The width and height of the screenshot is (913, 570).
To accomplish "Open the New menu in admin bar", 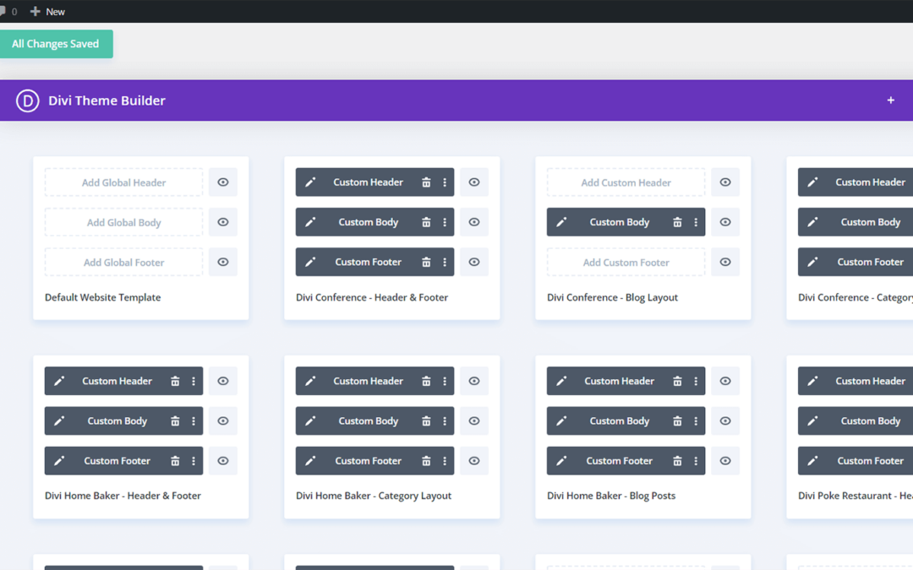I will [x=47, y=12].
